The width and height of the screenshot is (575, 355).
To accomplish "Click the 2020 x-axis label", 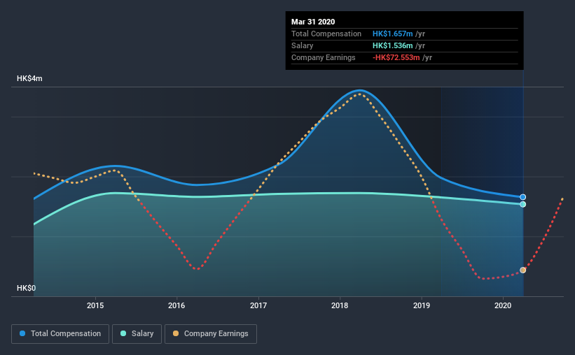I will click(503, 305).
